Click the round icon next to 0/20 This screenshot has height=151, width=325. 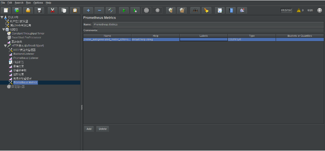pos(320,10)
